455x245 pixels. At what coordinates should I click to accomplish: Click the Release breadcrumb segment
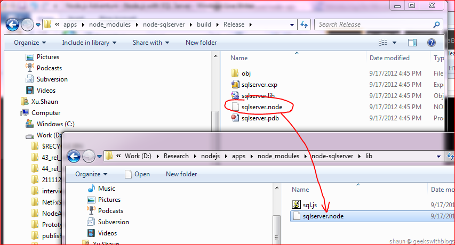[234, 24]
